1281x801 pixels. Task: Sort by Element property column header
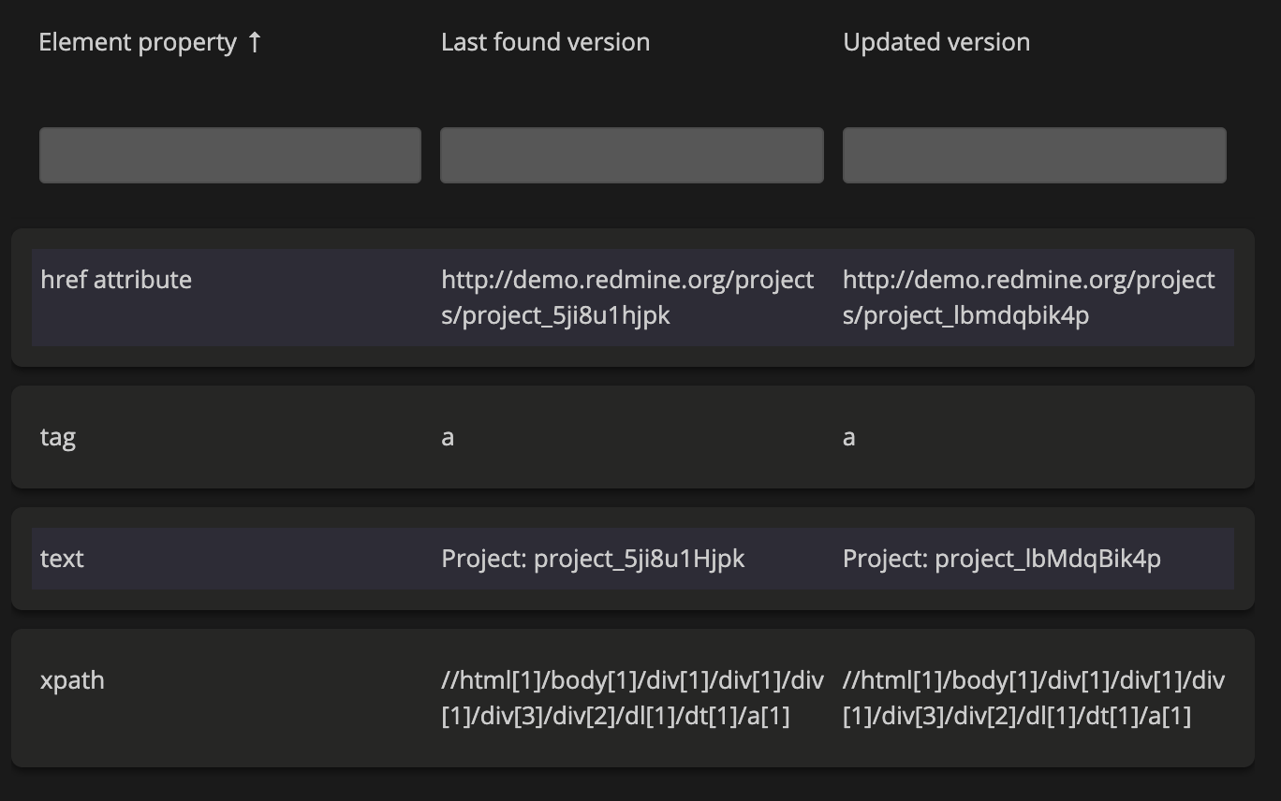[x=138, y=42]
